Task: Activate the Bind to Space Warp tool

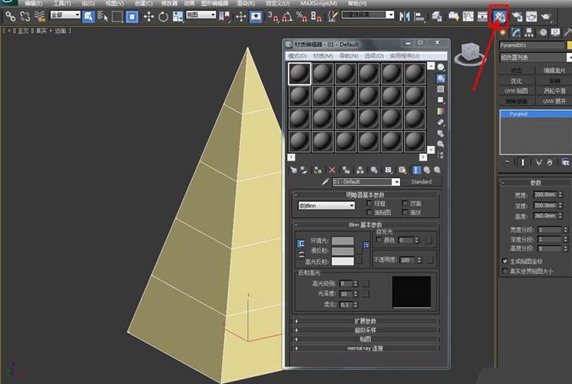Action: 39,17
